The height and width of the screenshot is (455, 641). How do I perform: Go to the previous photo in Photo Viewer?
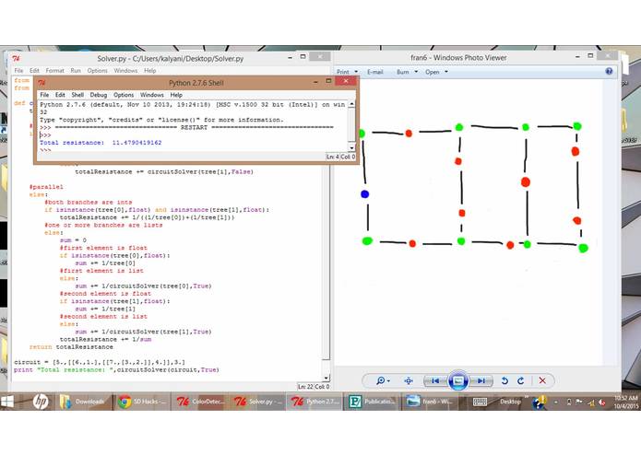click(435, 380)
